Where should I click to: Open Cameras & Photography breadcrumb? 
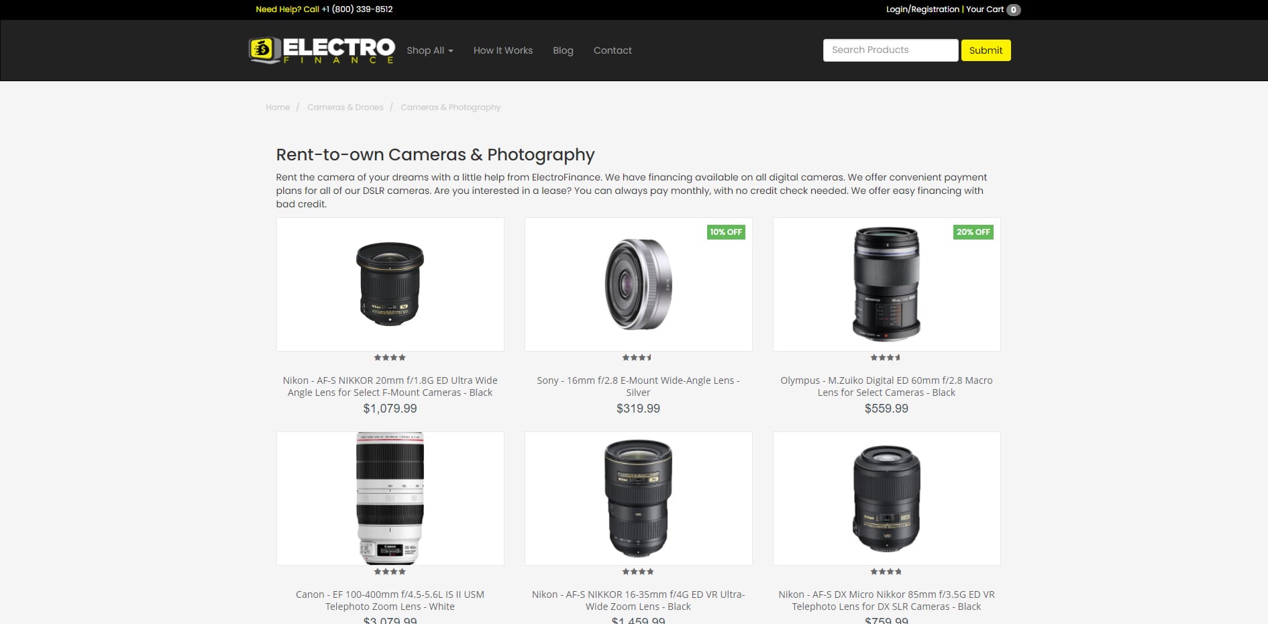451,107
